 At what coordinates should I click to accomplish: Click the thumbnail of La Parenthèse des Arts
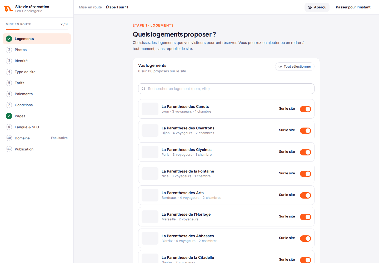tap(150, 195)
